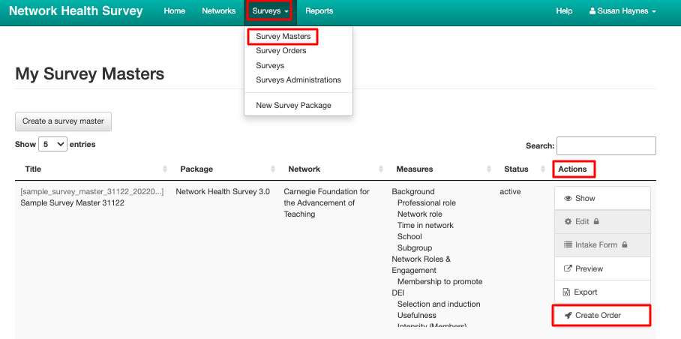681x339 pixels.
Task: Click the eye icon in the Show button
Action: (568, 198)
